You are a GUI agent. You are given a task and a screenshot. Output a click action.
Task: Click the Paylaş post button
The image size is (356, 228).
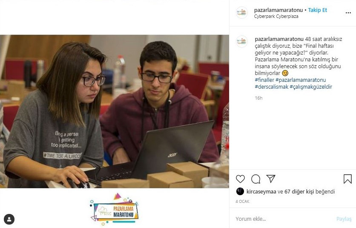click(x=344, y=219)
